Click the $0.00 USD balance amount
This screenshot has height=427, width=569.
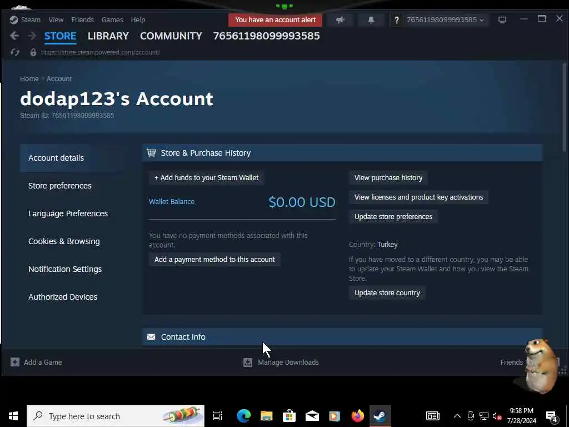point(302,202)
